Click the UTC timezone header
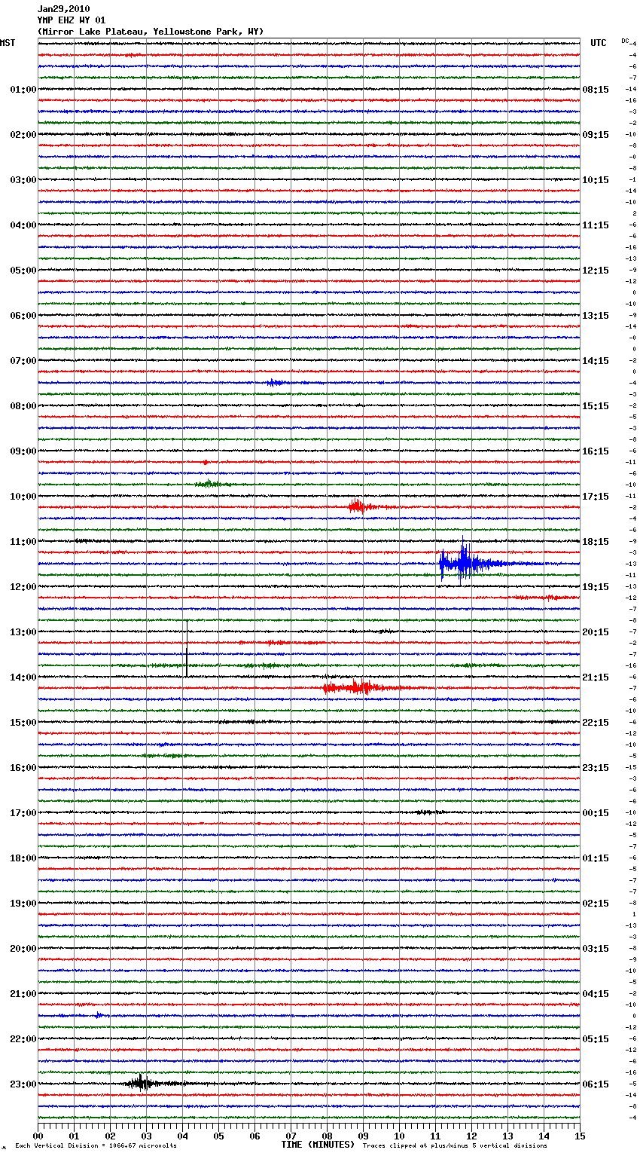Image resolution: width=640 pixels, height=1156 pixels. point(599,43)
